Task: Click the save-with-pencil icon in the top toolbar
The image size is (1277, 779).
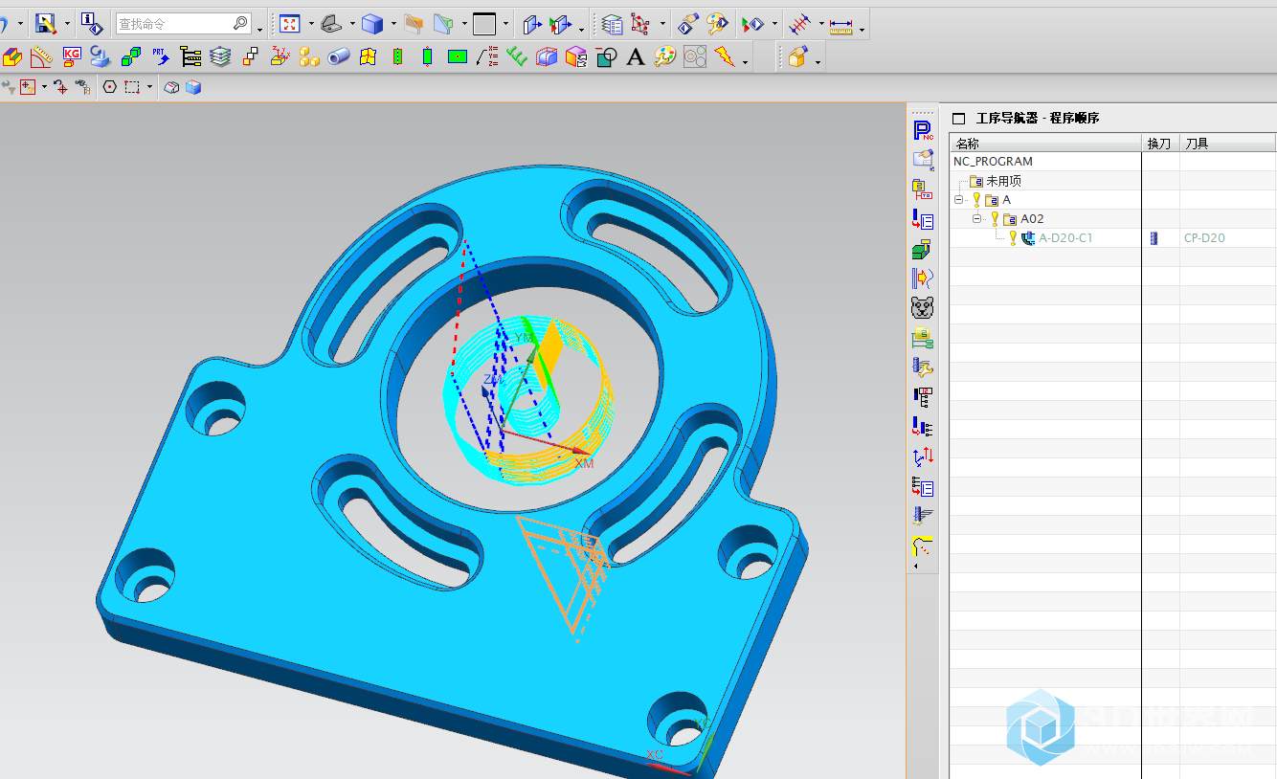Action: pos(46,23)
